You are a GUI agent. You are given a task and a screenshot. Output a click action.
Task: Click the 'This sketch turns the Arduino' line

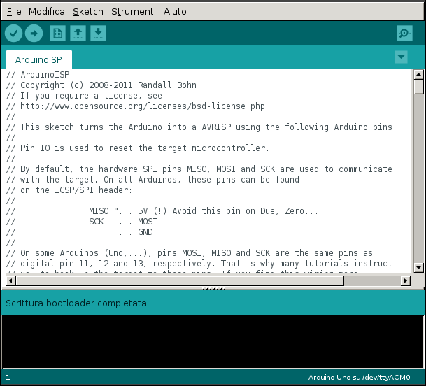[201, 127]
